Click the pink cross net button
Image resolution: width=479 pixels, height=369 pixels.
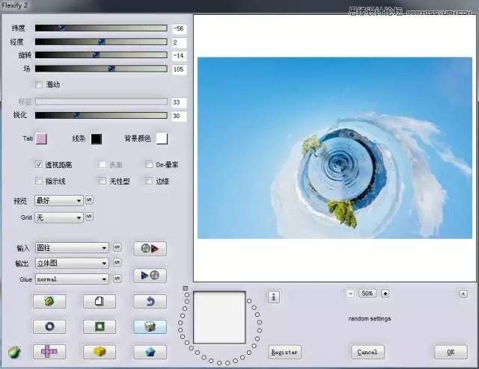coord(49,352)
